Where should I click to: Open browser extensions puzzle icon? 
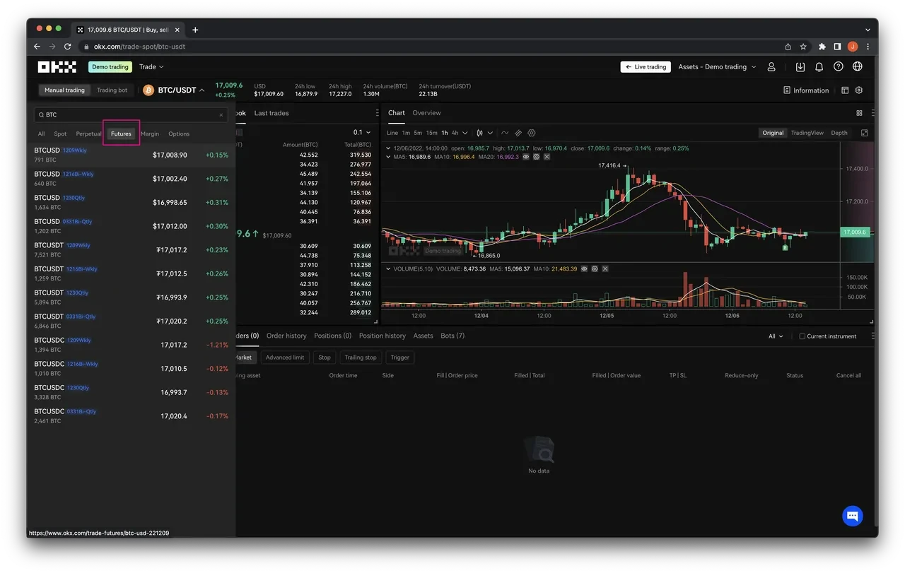[822, 47]
